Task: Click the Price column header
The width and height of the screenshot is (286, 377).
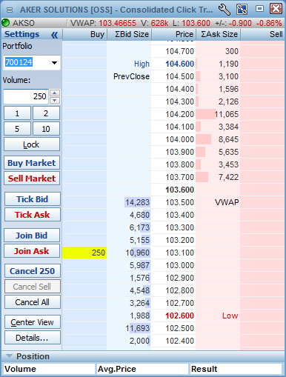Action: (174, 34)
